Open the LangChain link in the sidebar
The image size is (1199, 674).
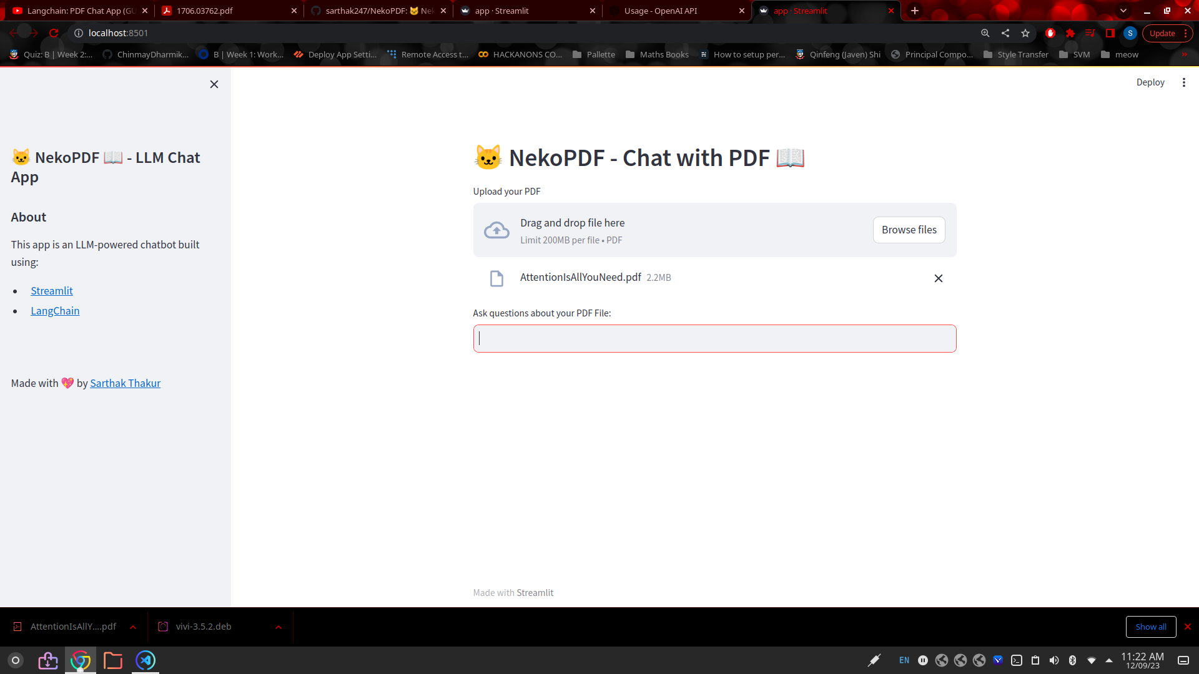[55, 310]
